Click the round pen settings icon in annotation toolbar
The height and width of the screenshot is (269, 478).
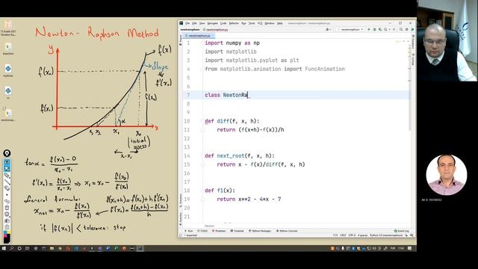pos(7,153)
